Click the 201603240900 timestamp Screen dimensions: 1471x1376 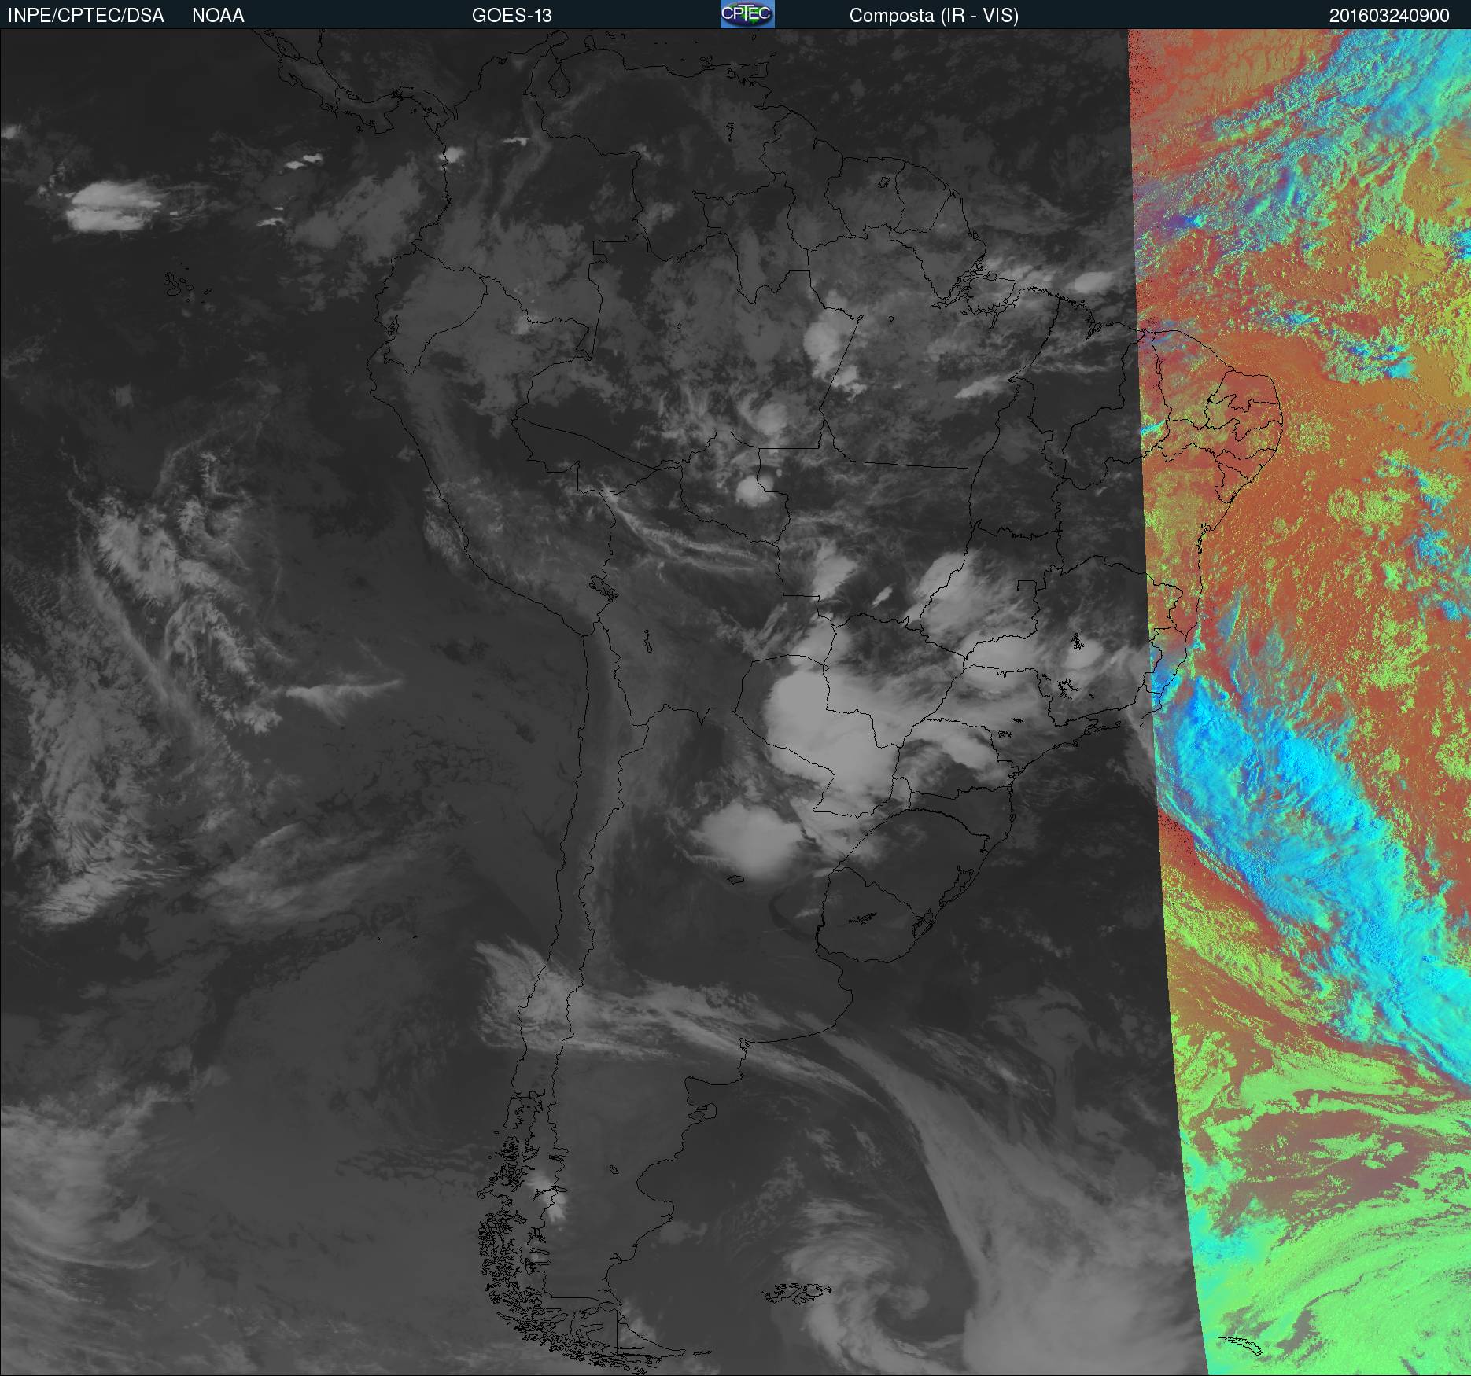pyautogui.click(x=1389, y=16)
